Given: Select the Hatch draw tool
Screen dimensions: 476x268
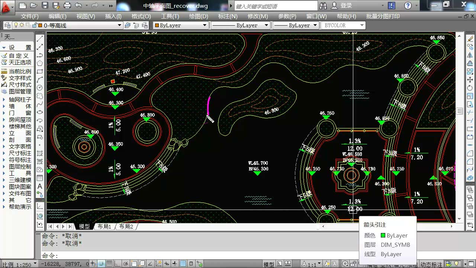Looking at the screenshot, I should click(40, 153).
